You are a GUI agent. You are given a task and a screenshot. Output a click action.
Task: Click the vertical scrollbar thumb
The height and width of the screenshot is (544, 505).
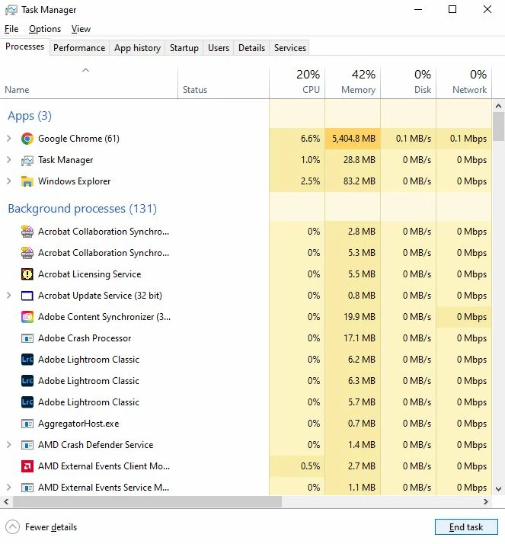[x=499, y=126]
